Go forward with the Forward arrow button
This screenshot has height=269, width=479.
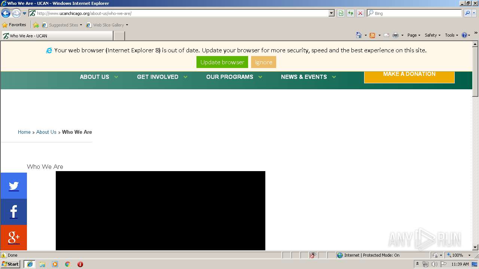16,13
